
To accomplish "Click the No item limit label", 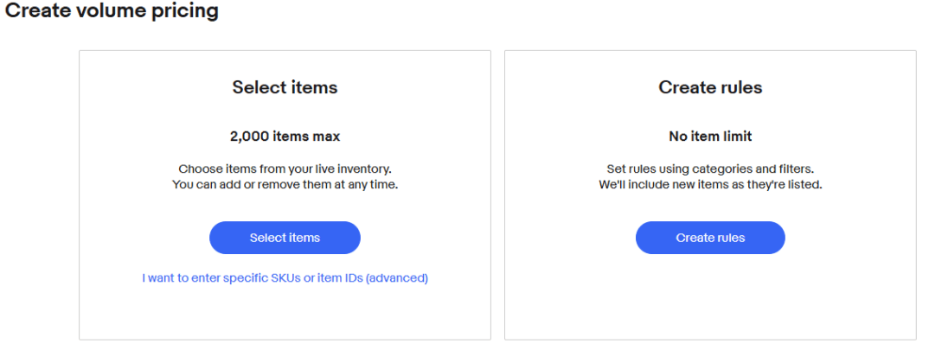I will 710,137.
